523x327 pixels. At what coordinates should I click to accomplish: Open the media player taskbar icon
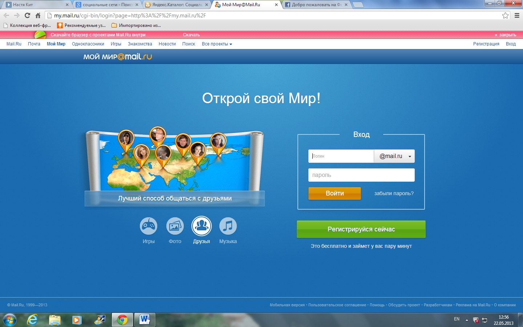[77, 320]
